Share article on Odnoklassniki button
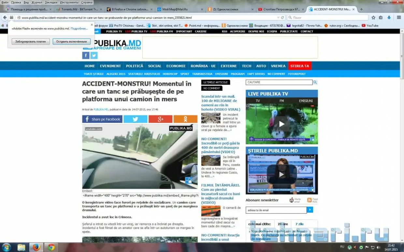The width and height of the screenshot is (404, 252). pyautogui.click(x=185, y=119)
